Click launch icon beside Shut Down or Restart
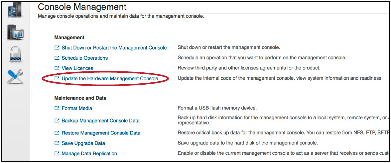This screenshot has width=391, height=163. point(57,48)
